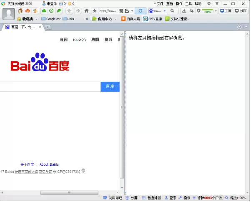Viewport: 251px width, 202px height.
Task: Open address bar dropdown arrow
Action: [x=132, y=11]
